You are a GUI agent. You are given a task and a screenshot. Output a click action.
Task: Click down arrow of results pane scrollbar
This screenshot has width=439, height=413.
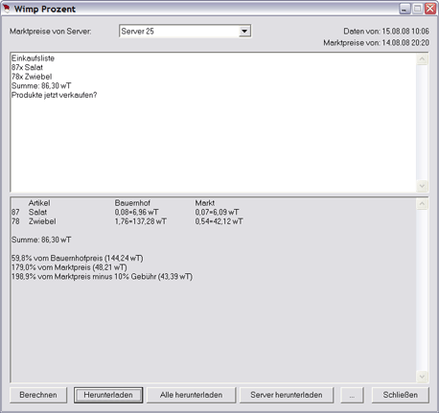(422, 377)
